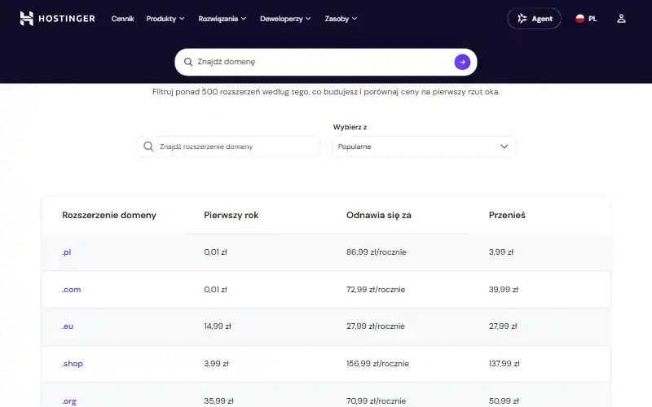Expand the Rozwiązania menu
652x407 pixels.
[x=222, y=19]
